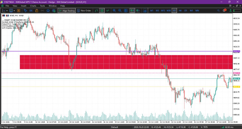Select the W1 timeframe
Image resolution: width=242 pixels, height=129 pixels.
191,11
